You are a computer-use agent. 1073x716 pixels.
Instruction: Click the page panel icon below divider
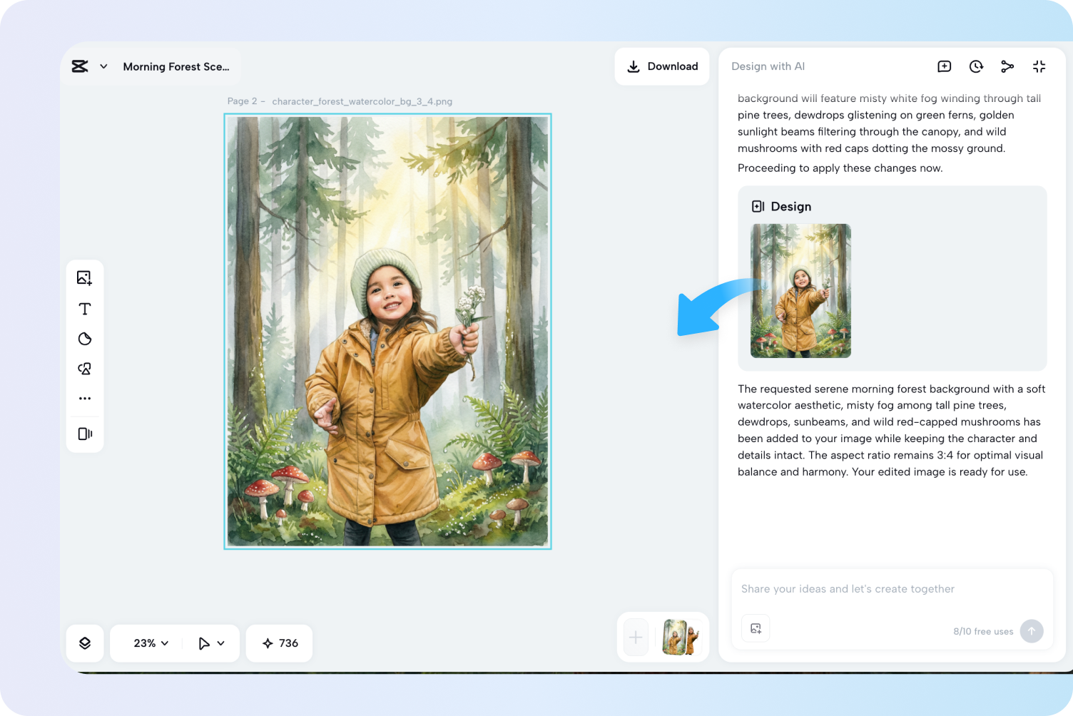tap(85, 434)
